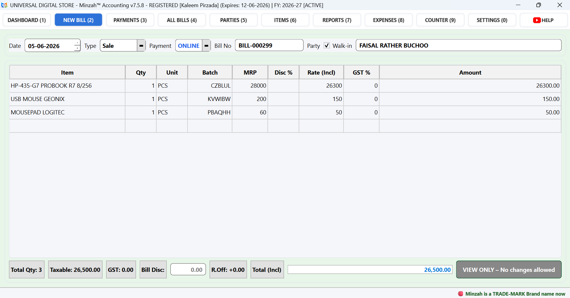
Task: Click the Taxable: 26,500.00 label
Action: point(75,269)
